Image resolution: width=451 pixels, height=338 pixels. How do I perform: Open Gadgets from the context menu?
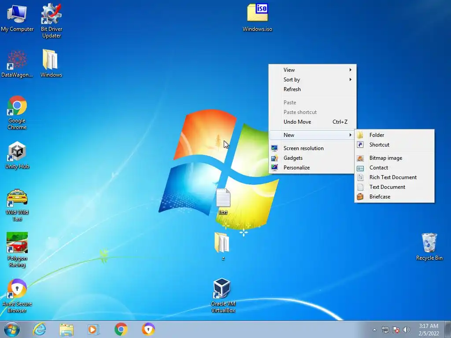[x=312, y=158]
